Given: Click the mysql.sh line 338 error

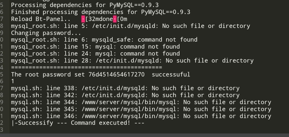Looking at the screenshot, I should 125,88.
